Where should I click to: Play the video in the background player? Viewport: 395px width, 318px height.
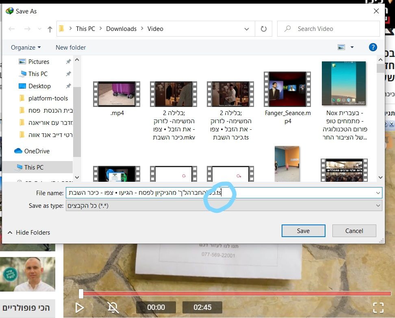click(80, 307)
